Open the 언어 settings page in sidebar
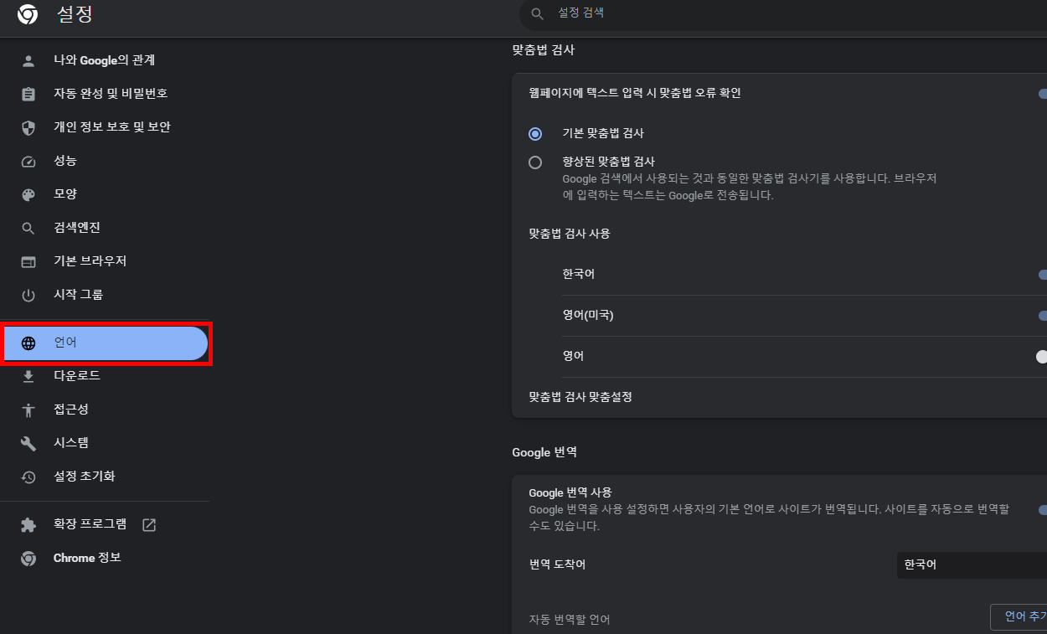 (x=105, y=343)
